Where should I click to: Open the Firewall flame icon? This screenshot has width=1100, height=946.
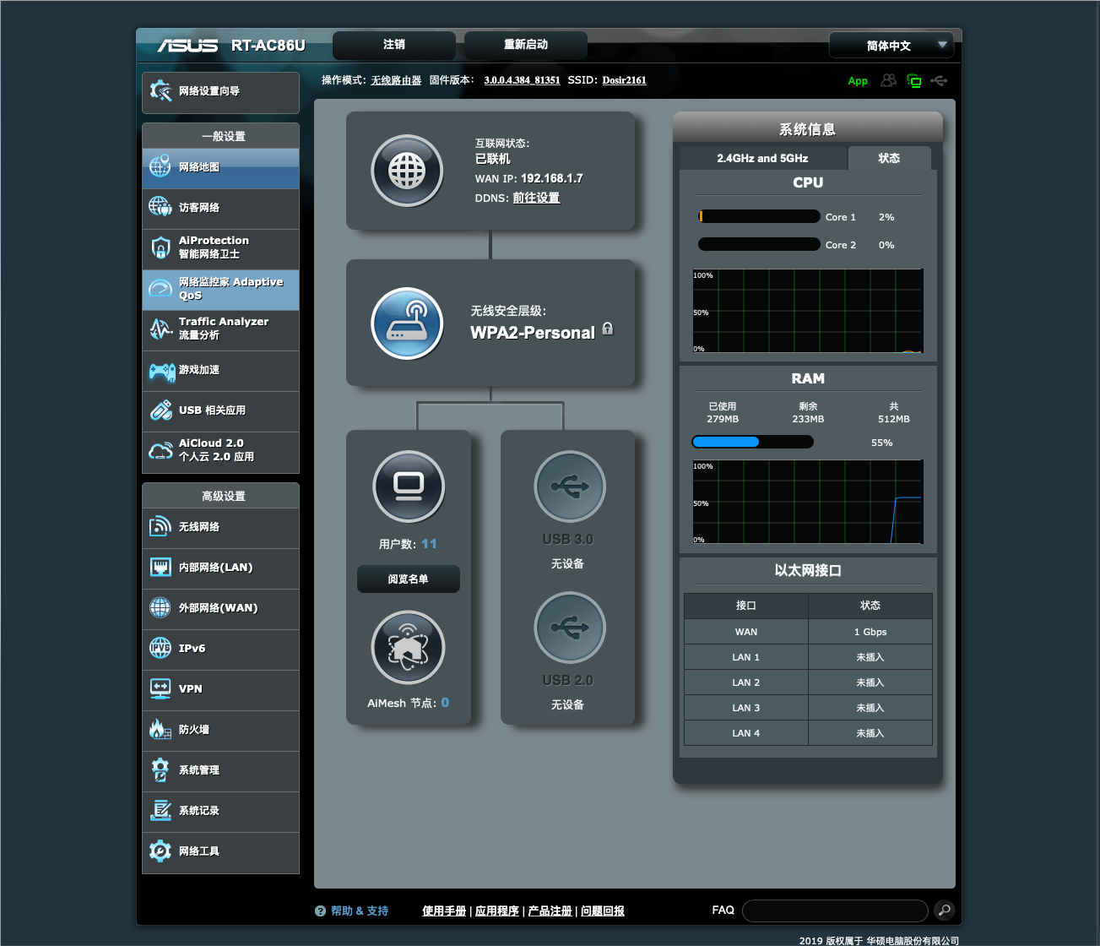tap(160, 729)
